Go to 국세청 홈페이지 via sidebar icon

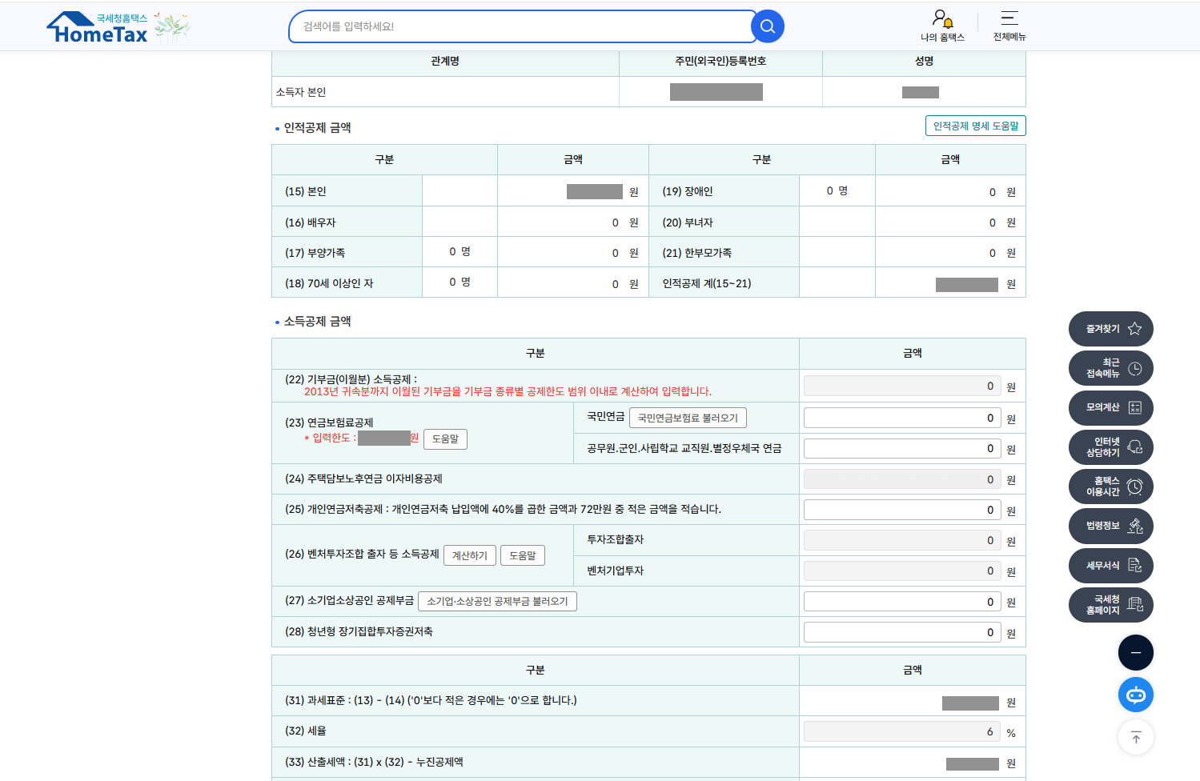[1110, 605]
